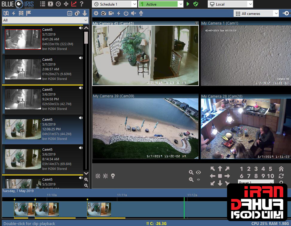Select My Camera 28 kitchen view
291x226 pixels.
pyautogui.click(x=246, y=128)
